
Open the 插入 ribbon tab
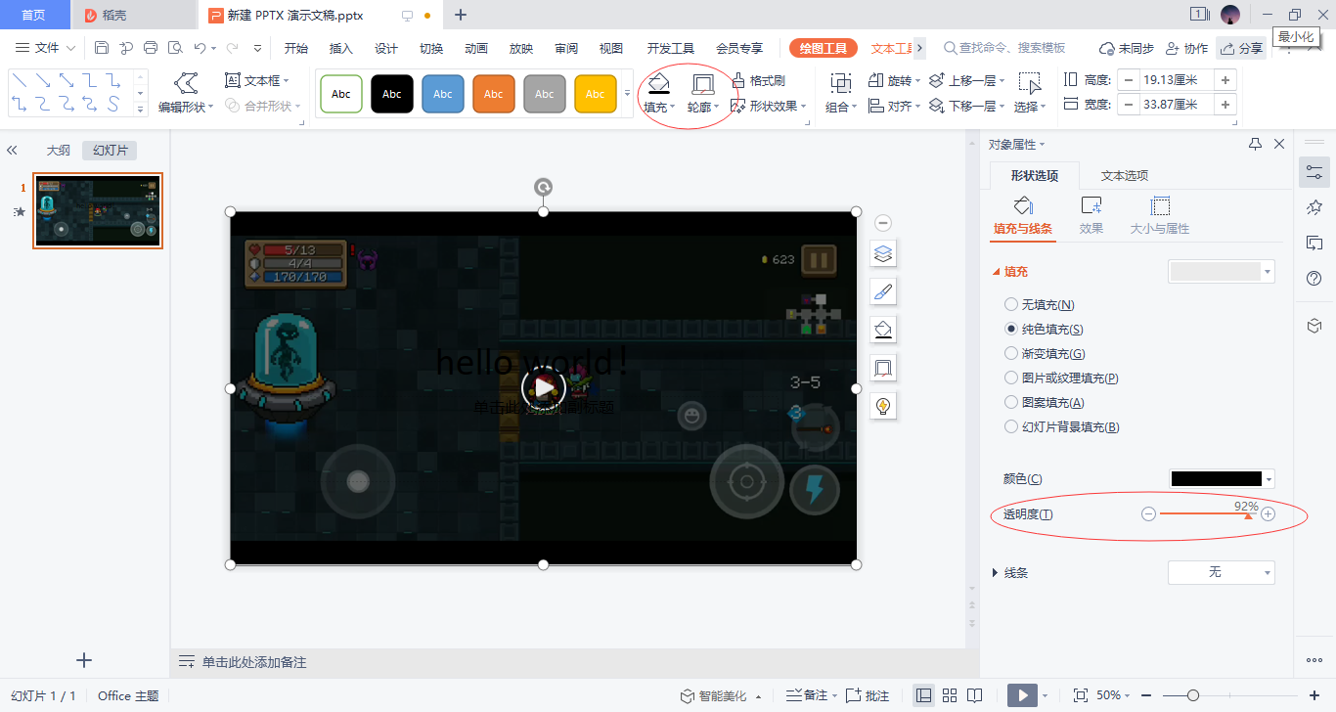[x=341, y=48]
